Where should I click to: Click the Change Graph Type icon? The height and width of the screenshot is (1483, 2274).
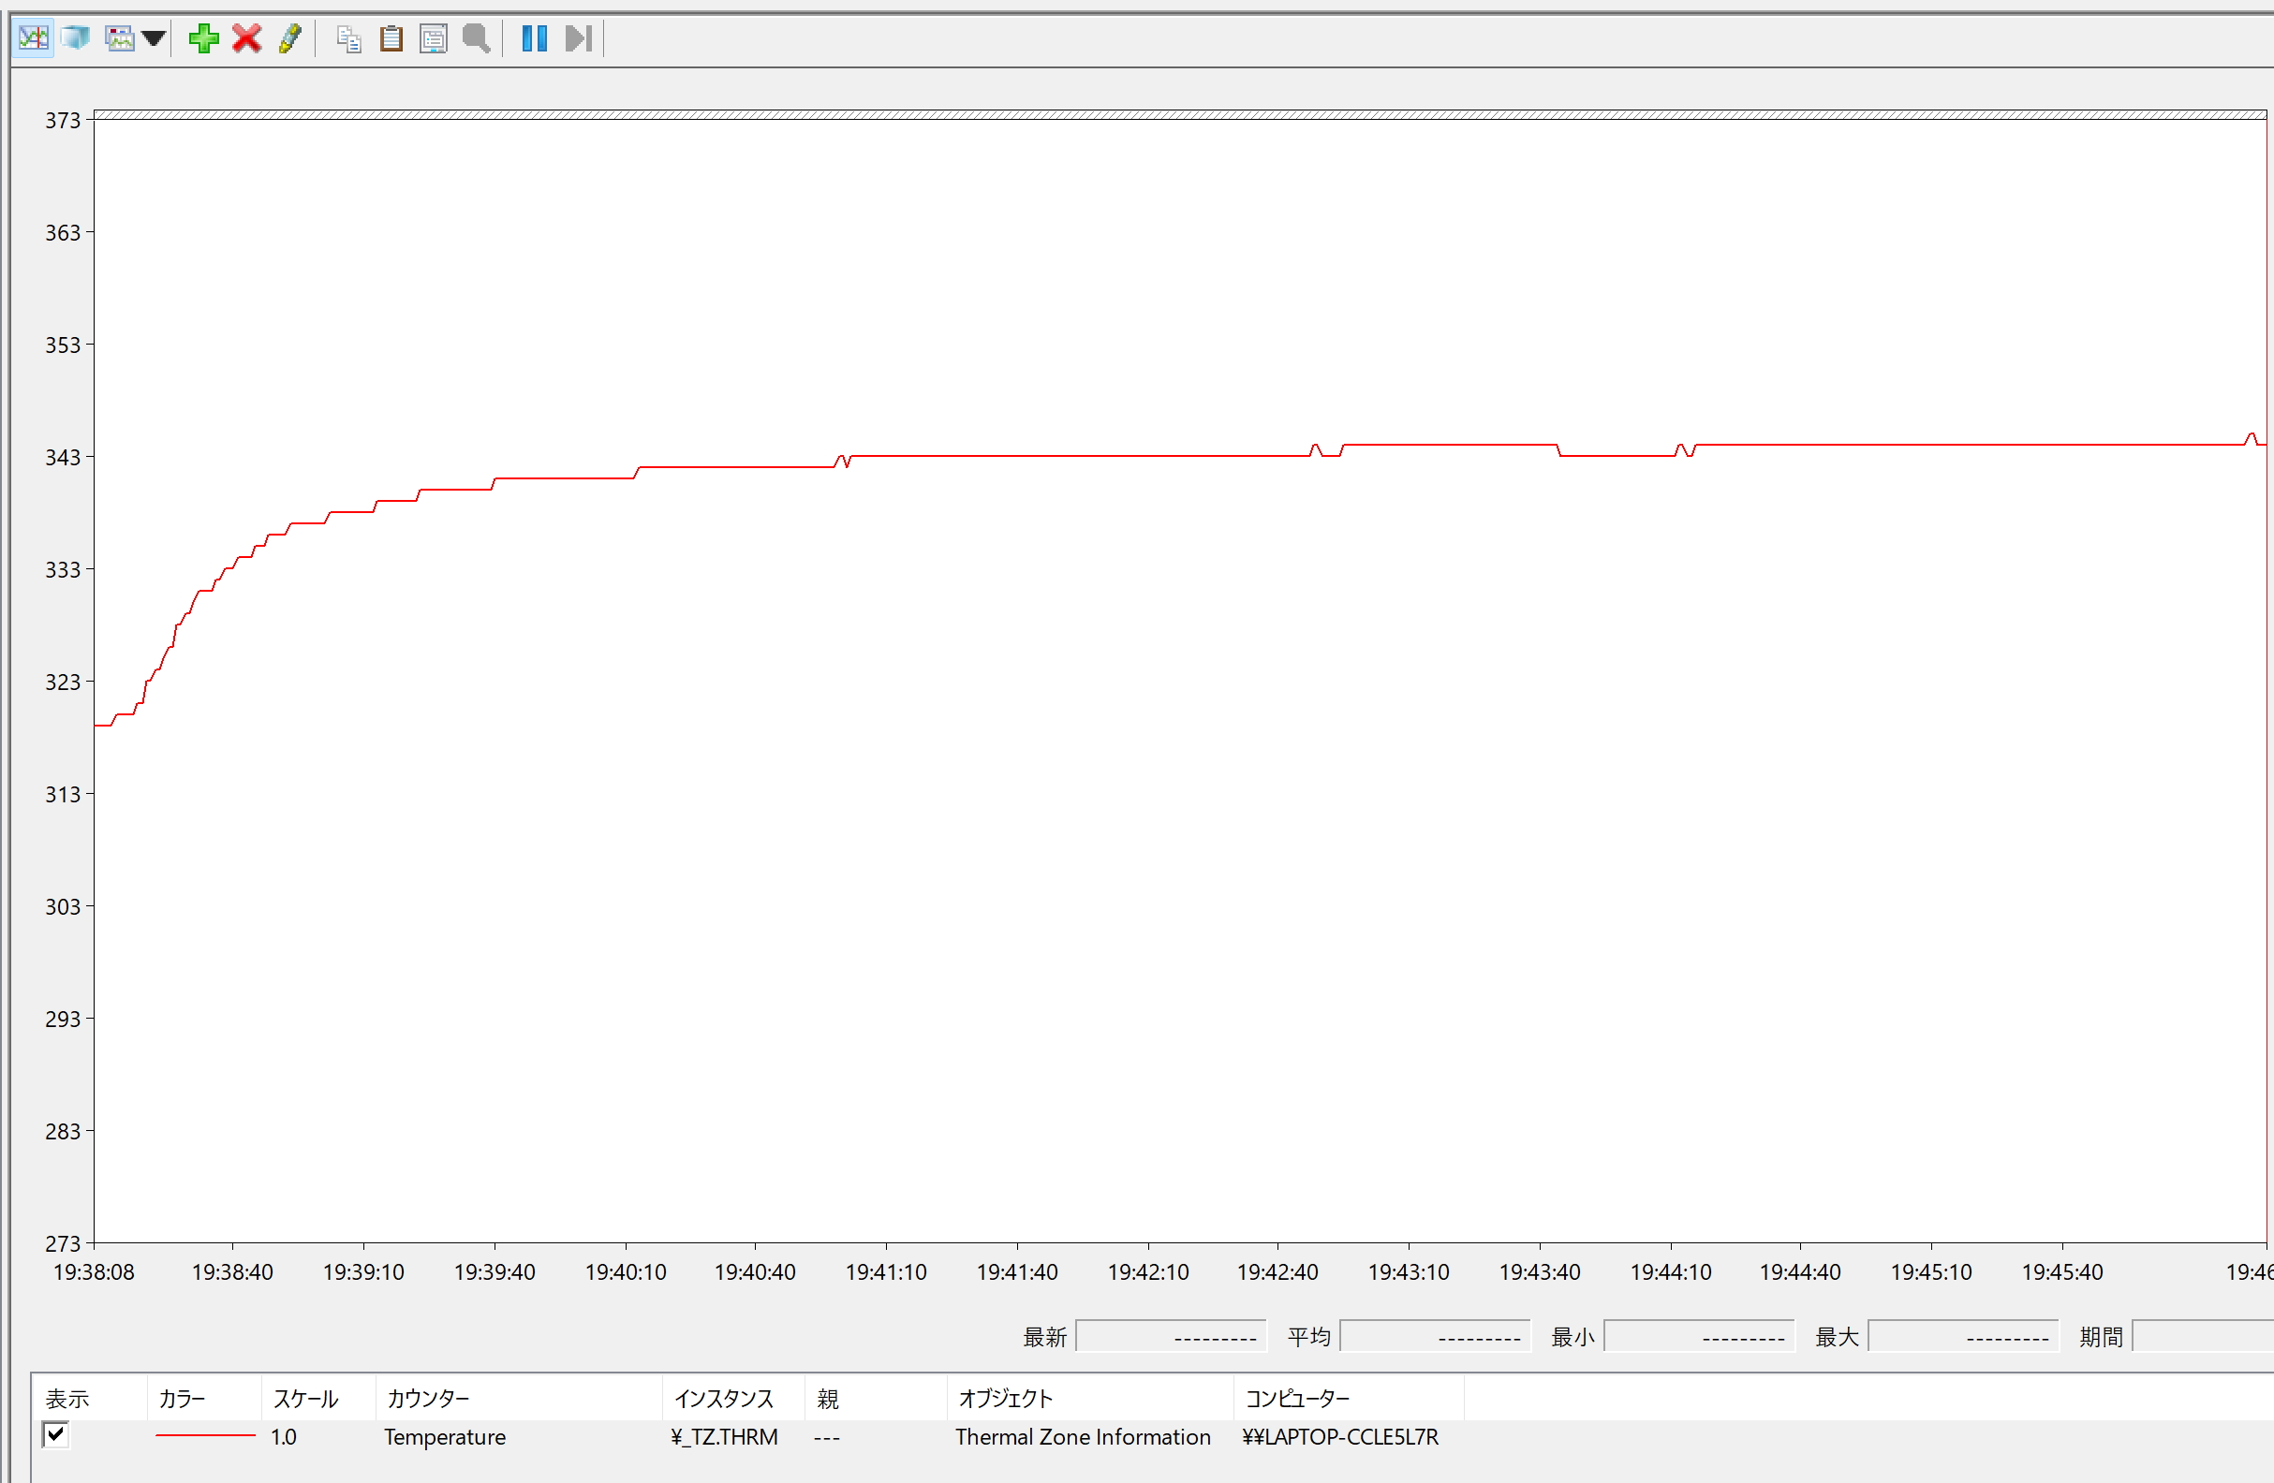pyautogui.click(x=120, y=38)
